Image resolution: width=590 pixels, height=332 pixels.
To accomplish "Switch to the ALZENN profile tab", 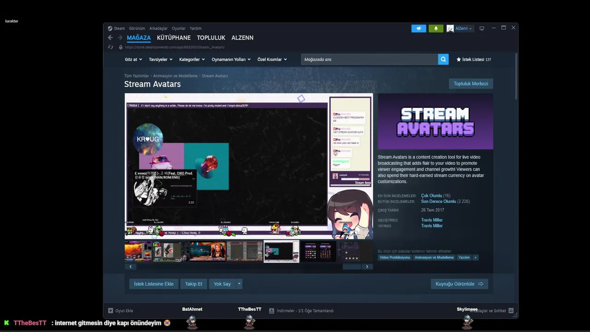I will click(242, 38).
